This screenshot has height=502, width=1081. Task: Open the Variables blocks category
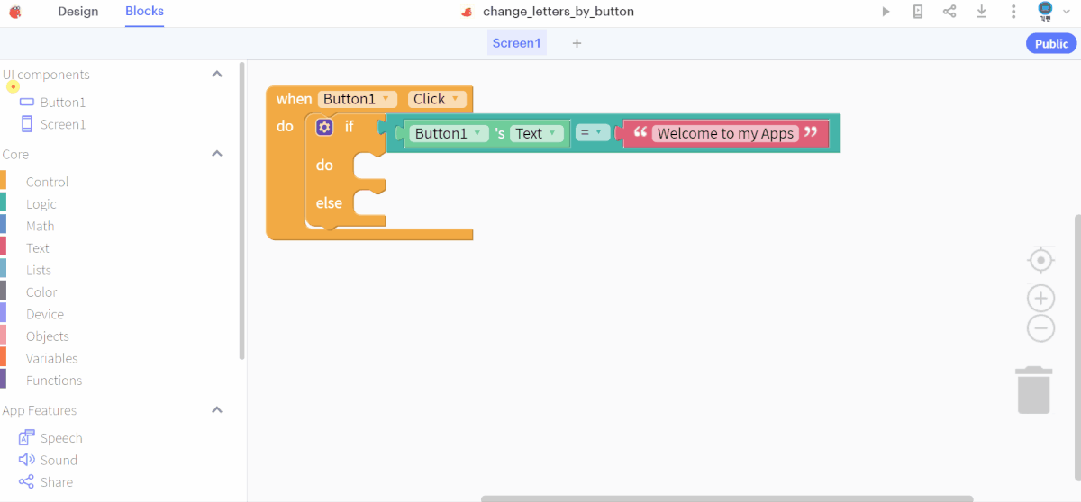pyautogui.click(x=51, y=358)
